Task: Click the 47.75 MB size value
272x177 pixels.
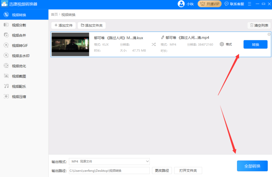Action: tap(139, 50)
